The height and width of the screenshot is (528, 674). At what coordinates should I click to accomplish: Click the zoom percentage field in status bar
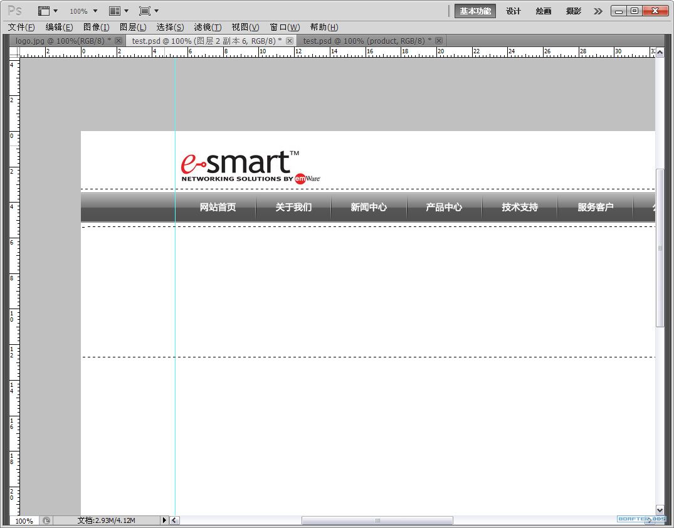coord(24,520)
